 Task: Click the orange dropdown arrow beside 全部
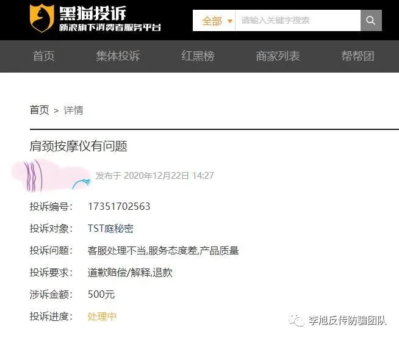coord(230,21)
